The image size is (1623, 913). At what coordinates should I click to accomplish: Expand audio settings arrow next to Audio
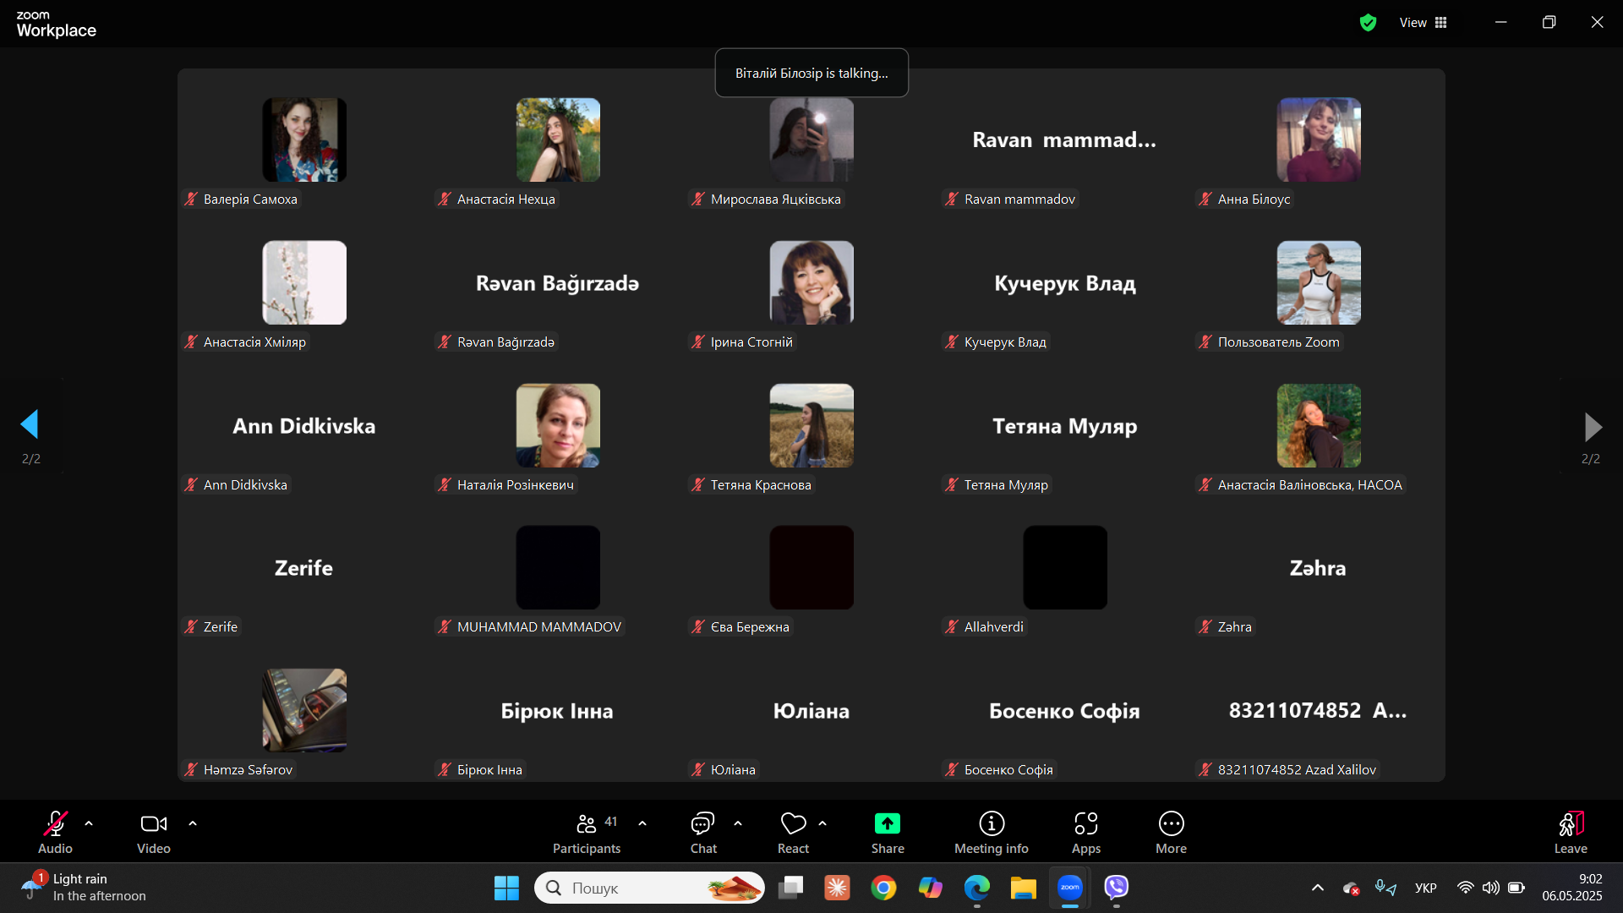pyautogui.click(x=89, y=823)
